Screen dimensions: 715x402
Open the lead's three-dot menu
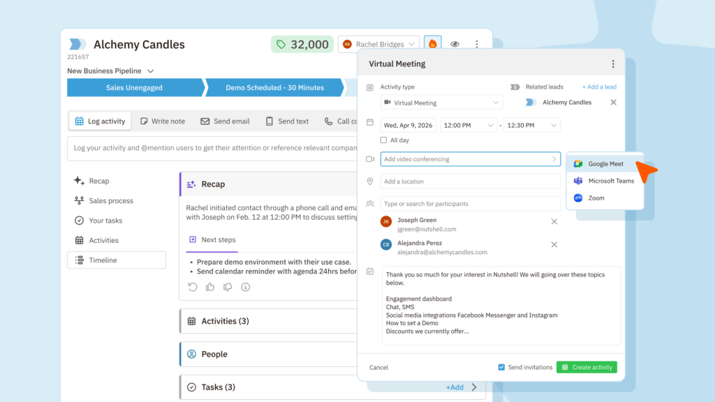476,44
